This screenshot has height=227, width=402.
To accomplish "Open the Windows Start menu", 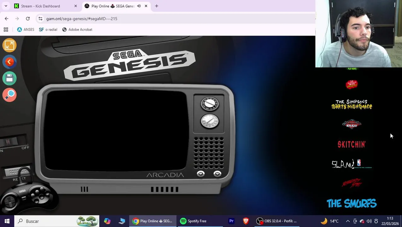I will point(7,221).
